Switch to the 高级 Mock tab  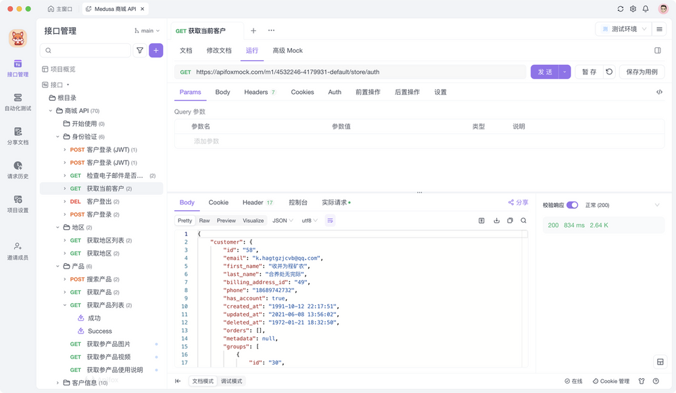[x=287, y=51]
